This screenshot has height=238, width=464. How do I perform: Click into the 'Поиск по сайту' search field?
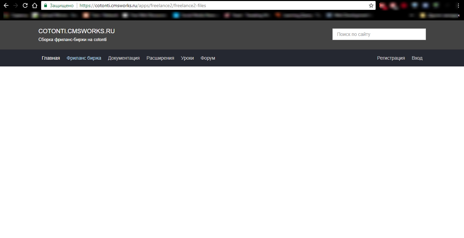tap(379, 34)
